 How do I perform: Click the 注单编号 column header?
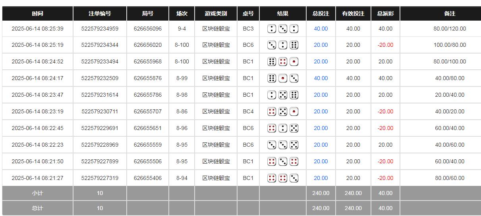(x=100, y=13)
